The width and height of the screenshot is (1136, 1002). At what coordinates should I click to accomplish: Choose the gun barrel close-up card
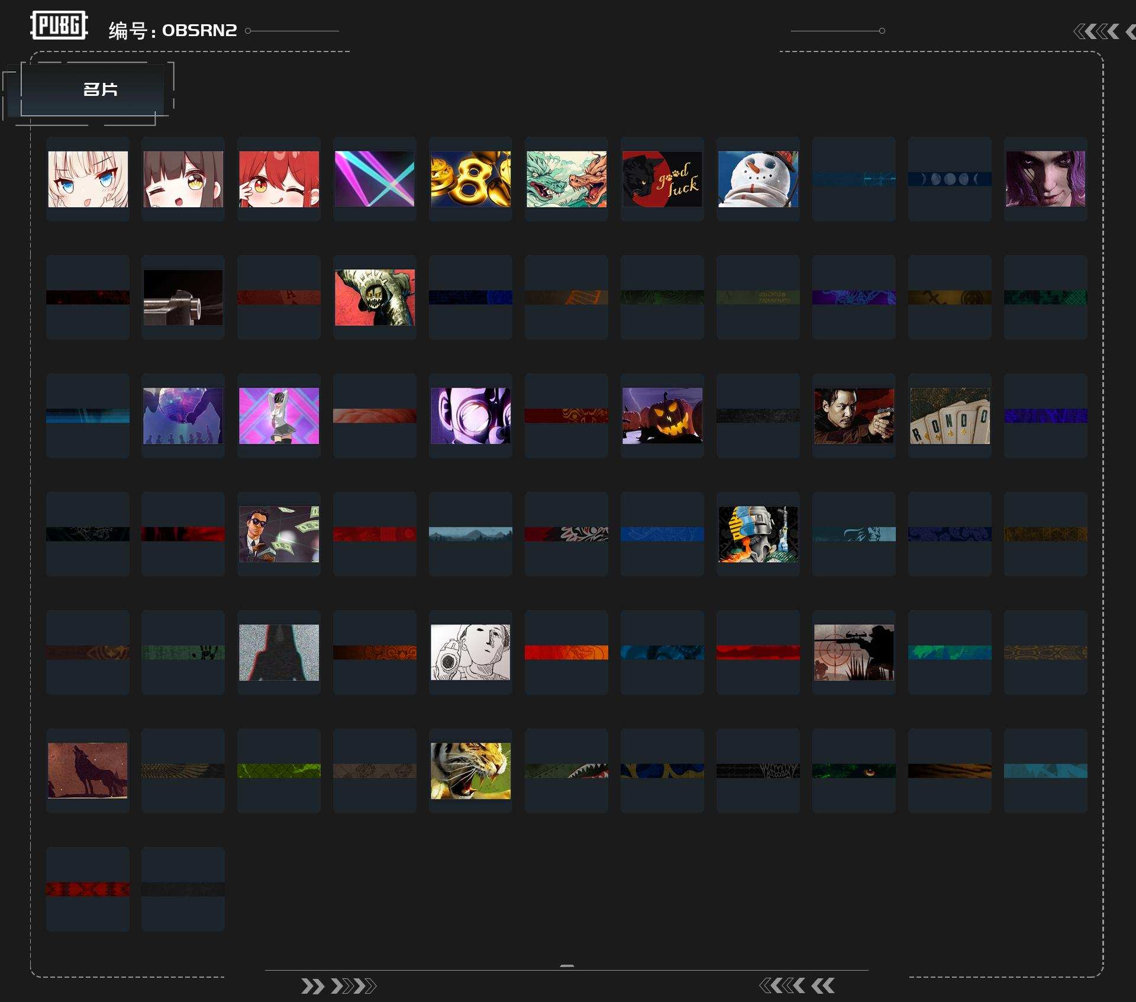183,297
